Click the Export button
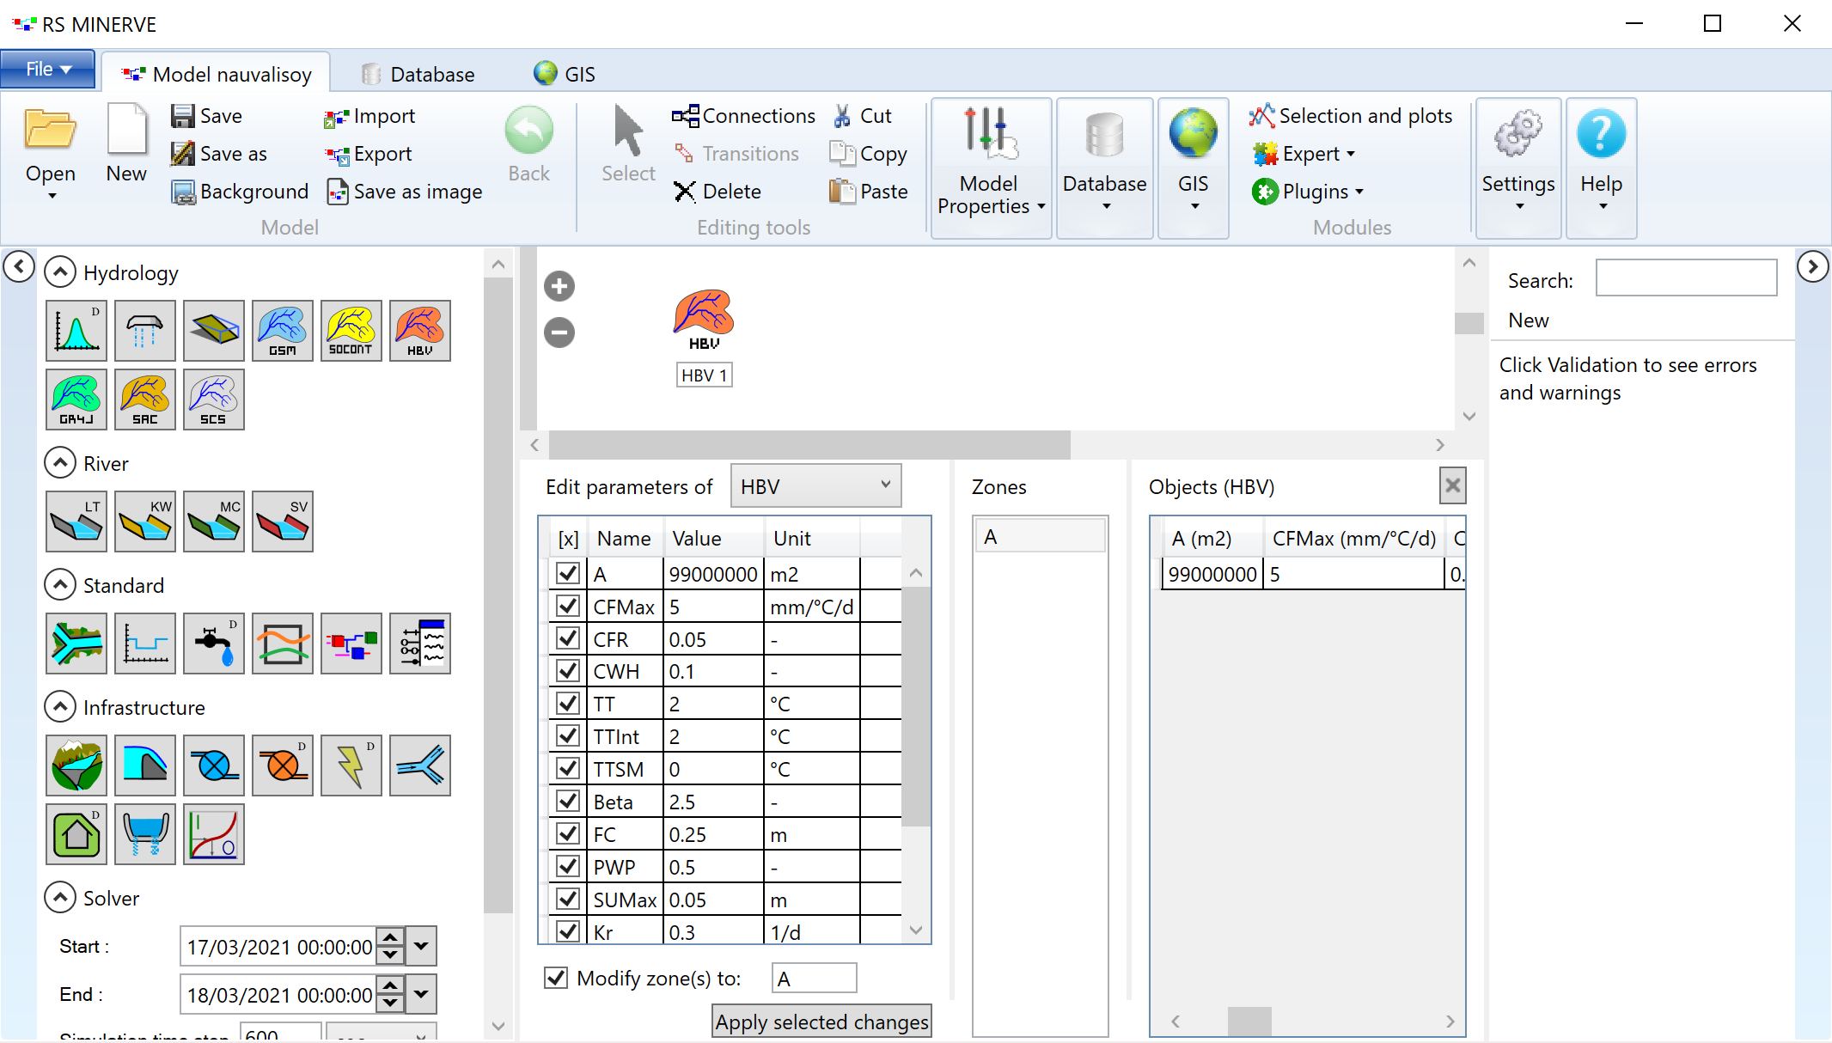This screenshot has width=1832, height=1043. [368, 154]
